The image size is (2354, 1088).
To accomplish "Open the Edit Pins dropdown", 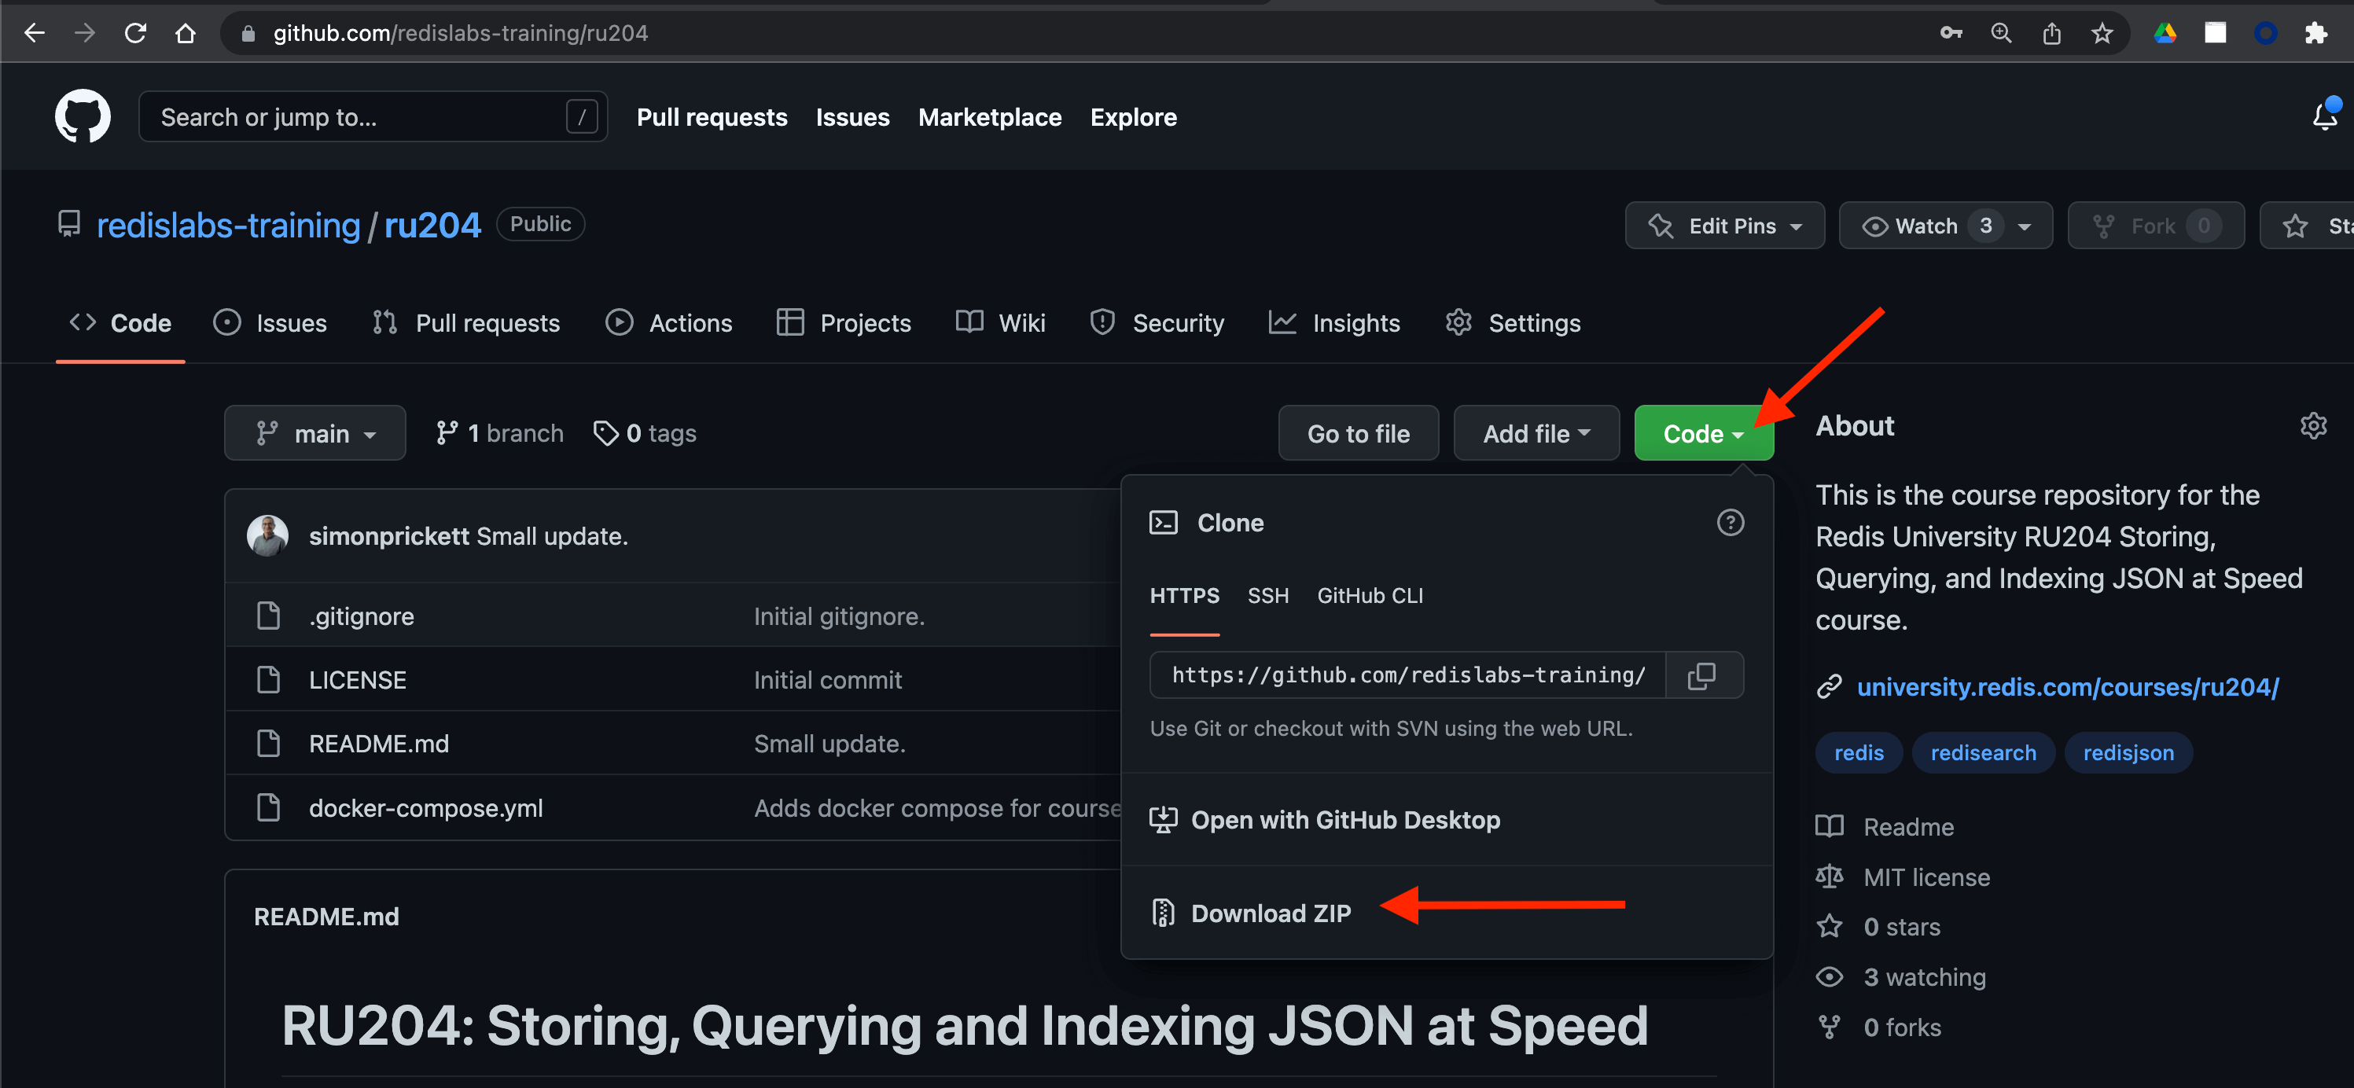I will (x=1723, y=226).
